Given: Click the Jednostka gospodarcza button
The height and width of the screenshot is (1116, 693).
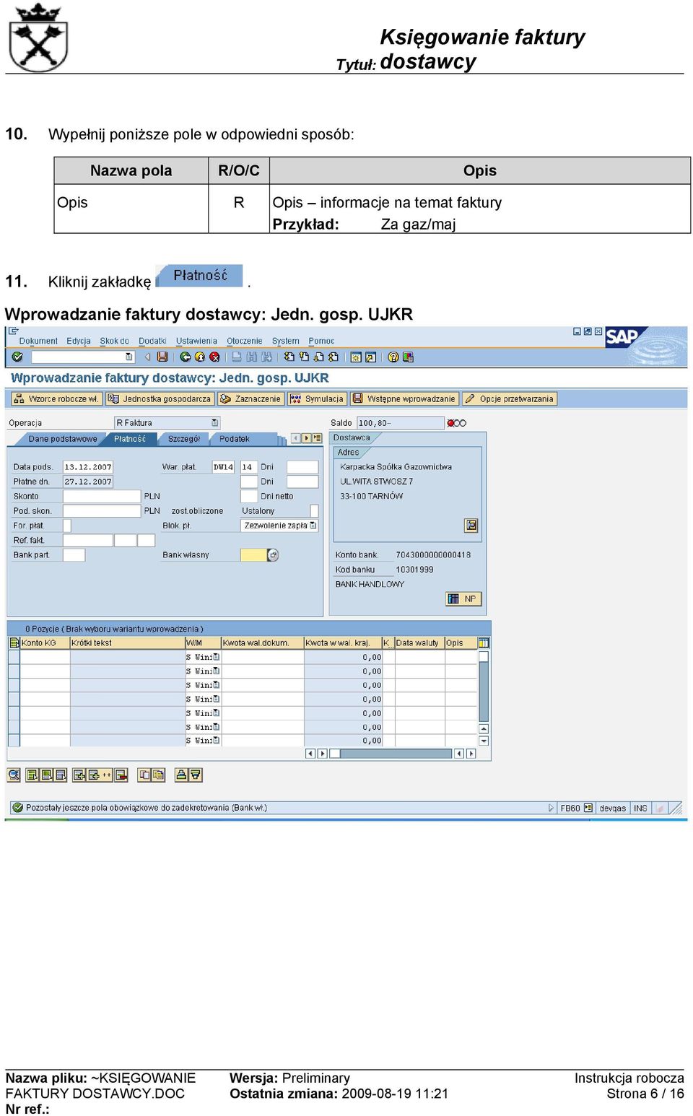Looking at the screenshot, I should (160, 398).
